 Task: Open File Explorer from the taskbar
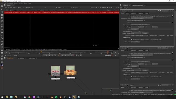7,97
